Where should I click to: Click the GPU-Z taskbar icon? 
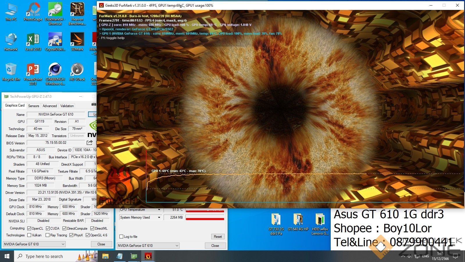point(134,256)
